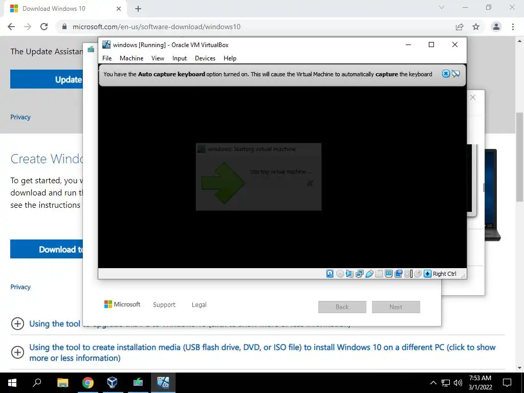
Task: Show hidden system tray icons
Action: click(x=433, y=383)
